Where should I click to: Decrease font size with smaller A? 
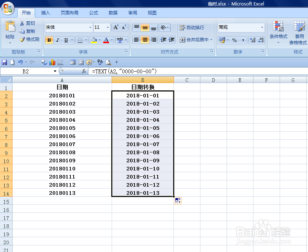tap(124, 27)
